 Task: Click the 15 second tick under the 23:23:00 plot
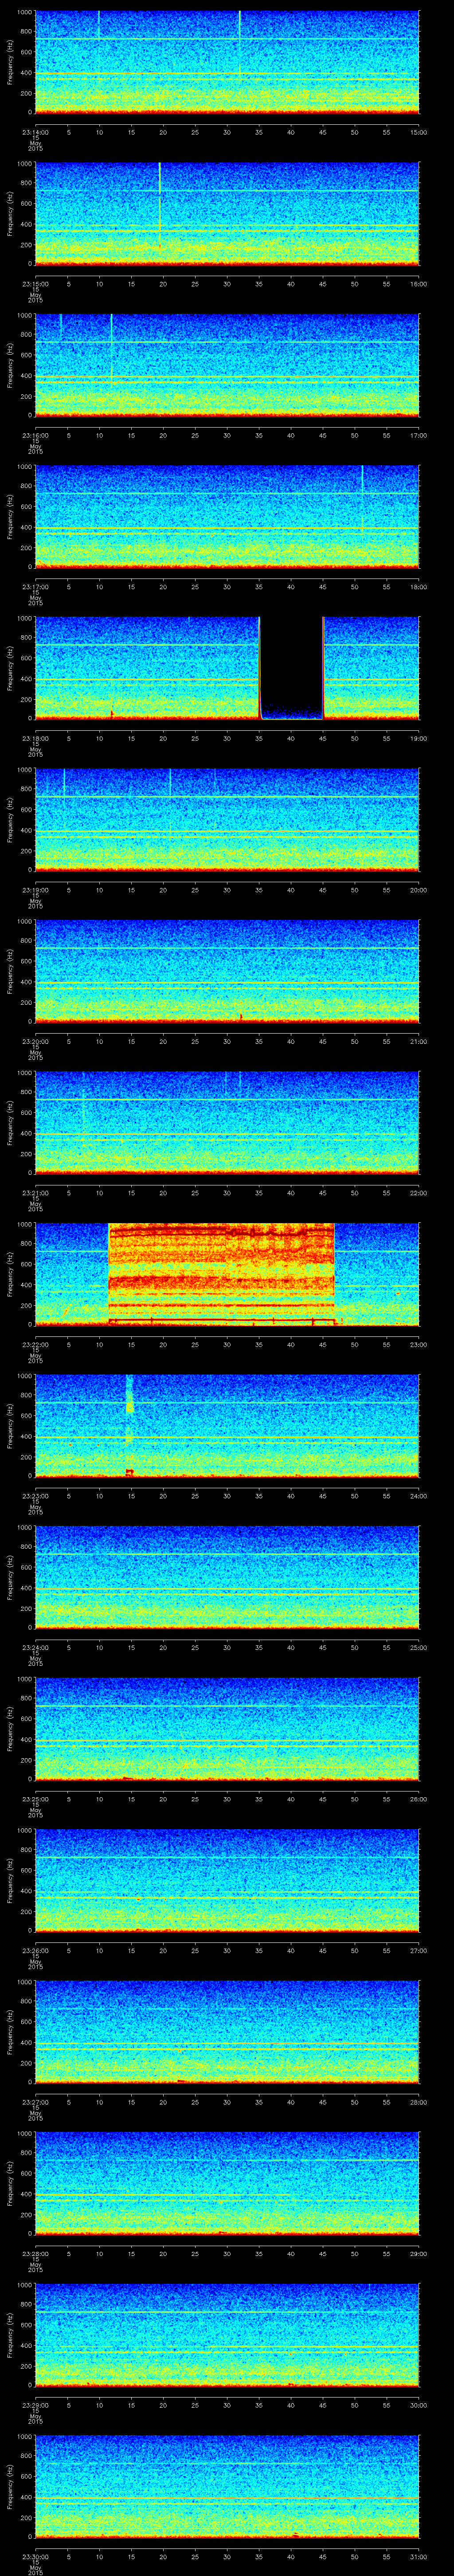(131, 1496)
